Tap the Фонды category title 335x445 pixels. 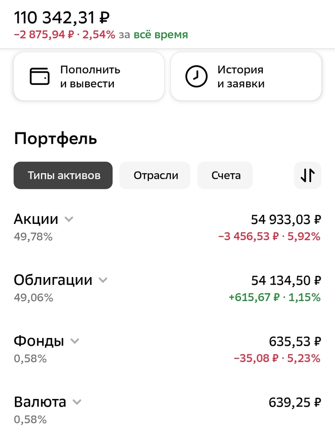click(x=39, y=341)
